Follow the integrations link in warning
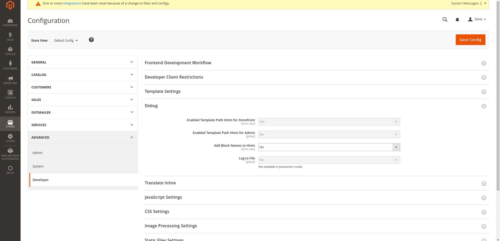Screen dimensions: 500x241 [72, 3]
